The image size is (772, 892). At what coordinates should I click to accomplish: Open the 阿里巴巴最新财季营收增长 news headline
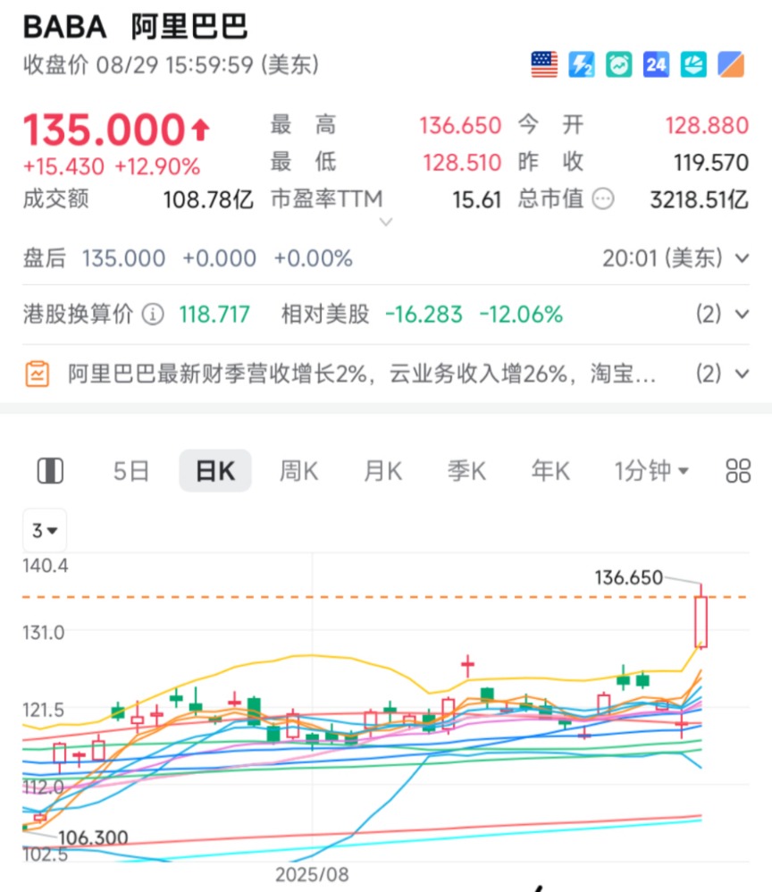pos(362,374)
